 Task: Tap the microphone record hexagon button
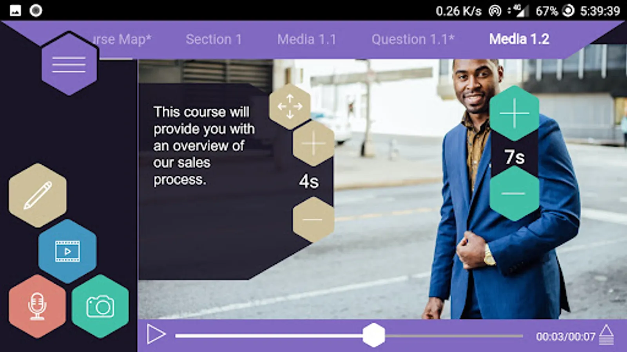point(37,306)
